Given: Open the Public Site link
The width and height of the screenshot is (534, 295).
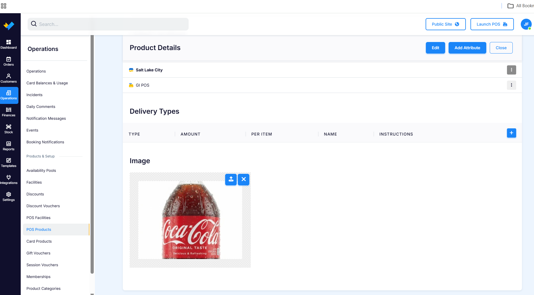Looking at the screenshot, I should coord(445,24).
